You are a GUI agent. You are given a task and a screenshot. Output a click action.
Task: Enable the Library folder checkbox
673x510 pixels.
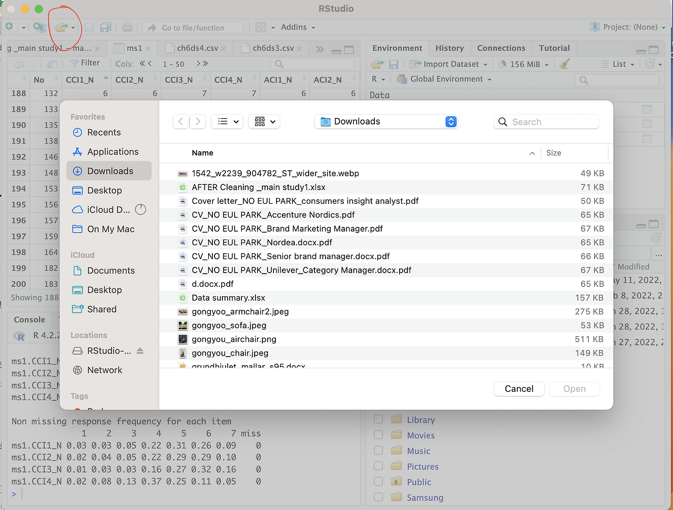click(x=378, y=419)
